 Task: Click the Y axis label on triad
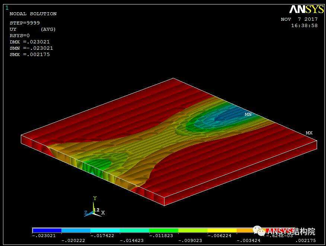point(95,198)
